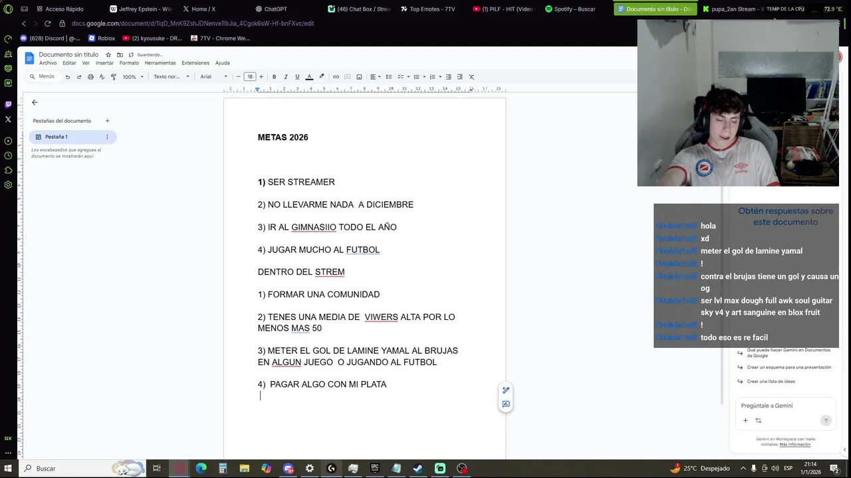
Task: Toggle underline formatting
Action: pos(297,77)
